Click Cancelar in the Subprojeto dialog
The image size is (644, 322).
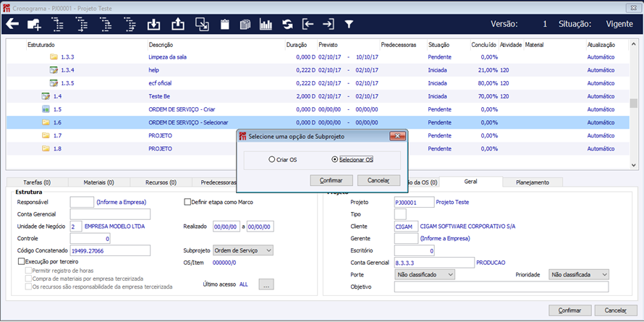(x=378, y=180)
